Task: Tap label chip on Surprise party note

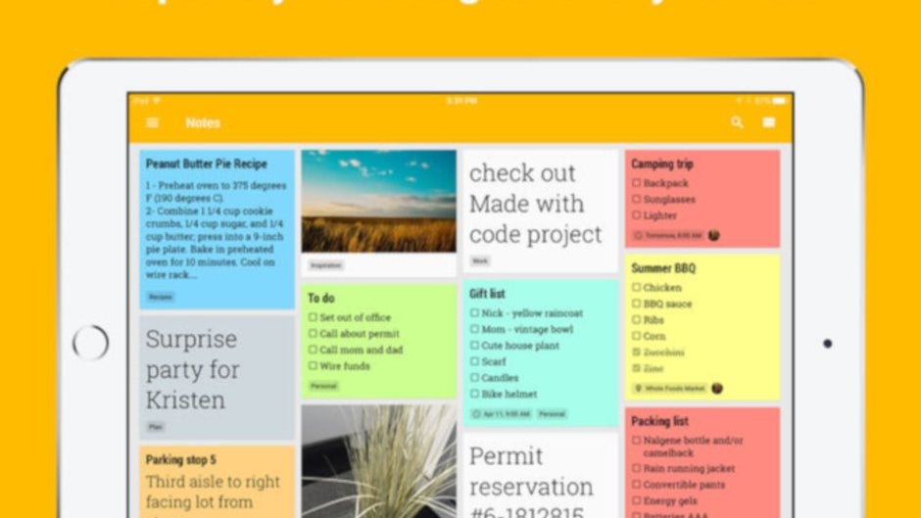Action: pyautogui.click(x=156, y=427)
